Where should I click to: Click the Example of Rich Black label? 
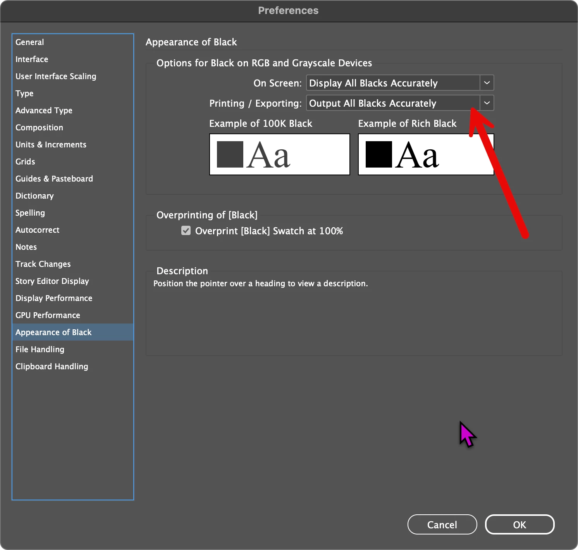click(x=407, y=123)
